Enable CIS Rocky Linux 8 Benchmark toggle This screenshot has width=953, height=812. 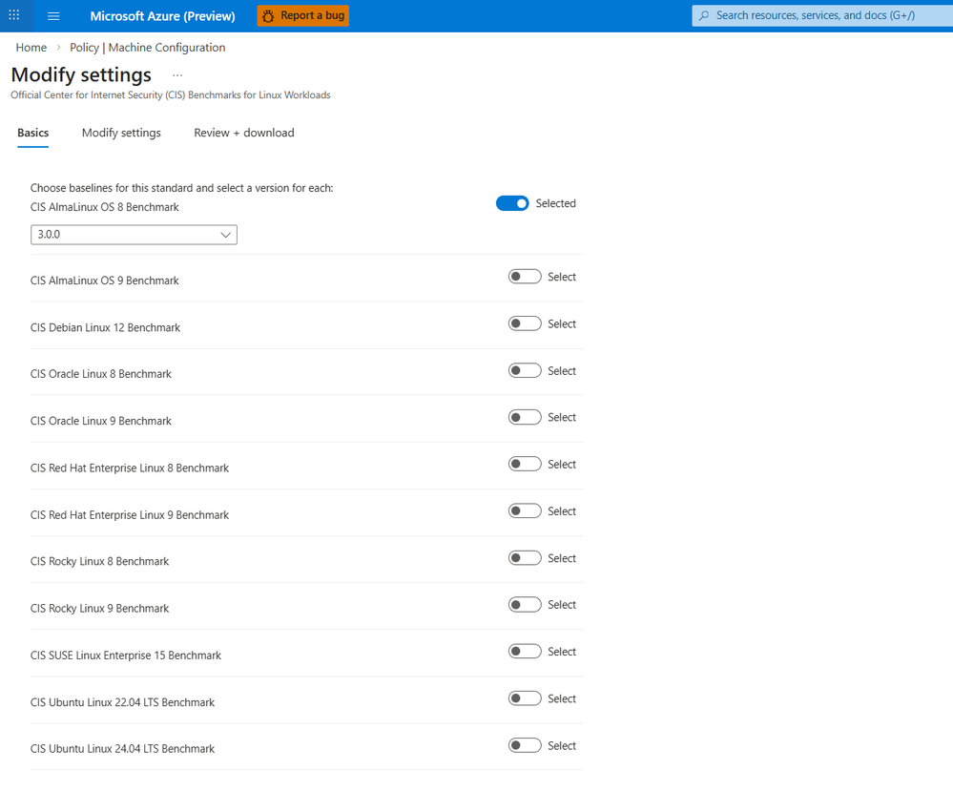(525, 558)
